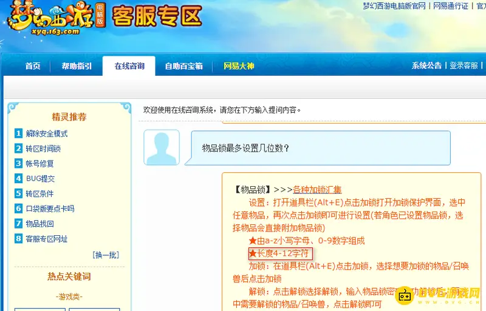Click the 梦幻西游 xyq.163.com logo

tap(56, 18)
